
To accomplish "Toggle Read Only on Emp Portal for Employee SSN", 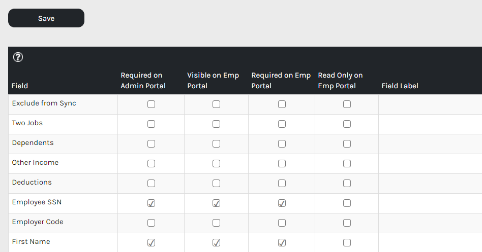I will [347, 203].
